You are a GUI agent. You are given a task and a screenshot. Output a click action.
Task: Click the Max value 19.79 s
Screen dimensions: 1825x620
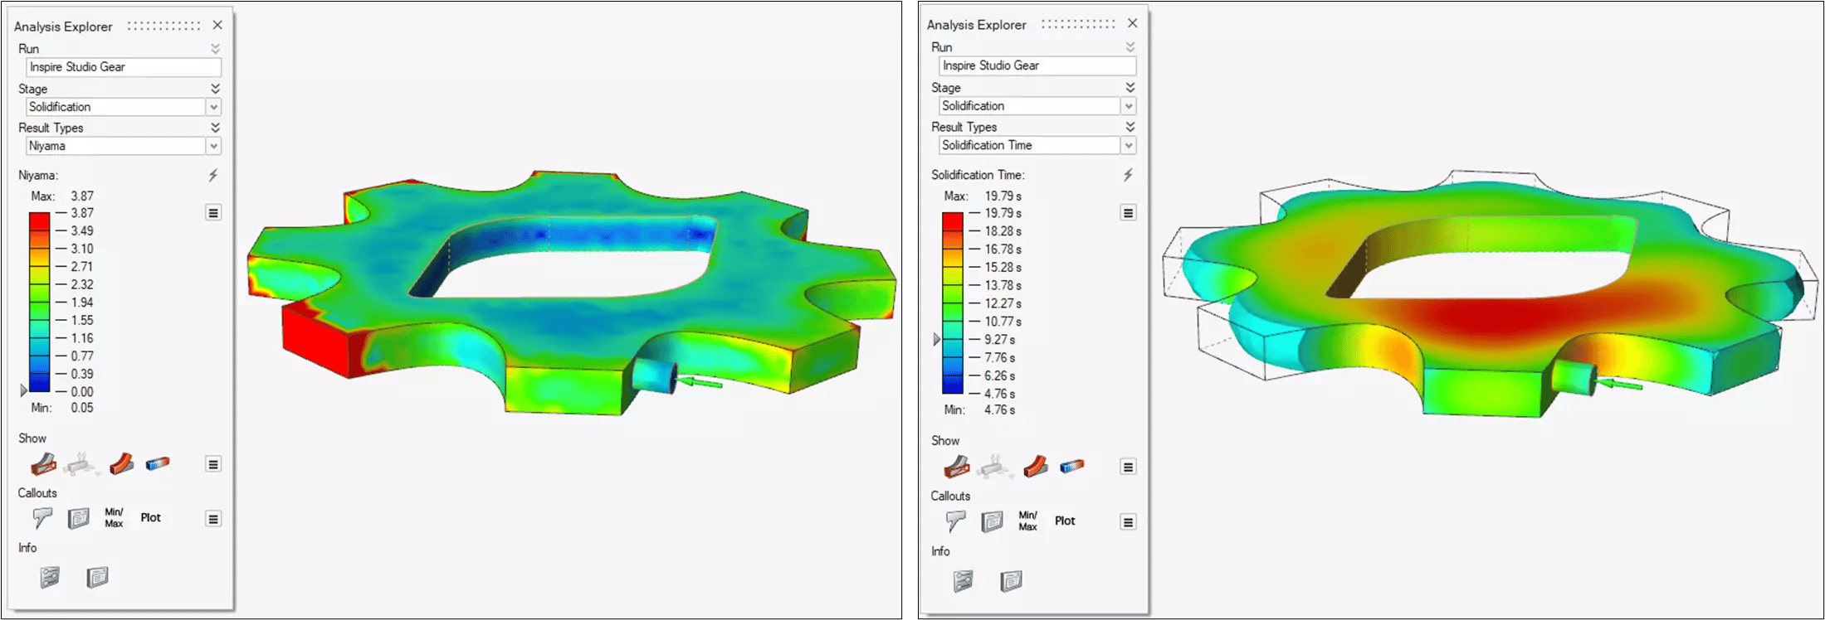(x=1003, y=196)
